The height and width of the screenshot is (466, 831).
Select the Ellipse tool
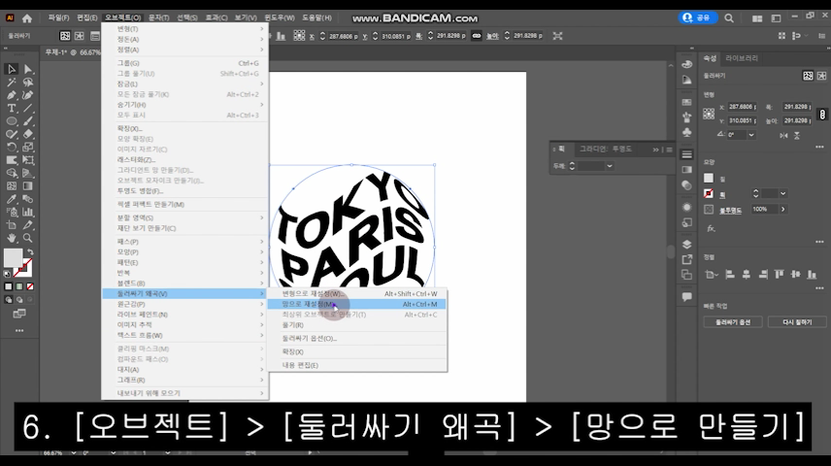(x=11, y=121)
